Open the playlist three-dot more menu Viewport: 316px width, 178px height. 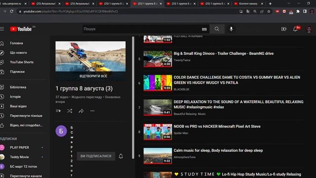[92, 111]
